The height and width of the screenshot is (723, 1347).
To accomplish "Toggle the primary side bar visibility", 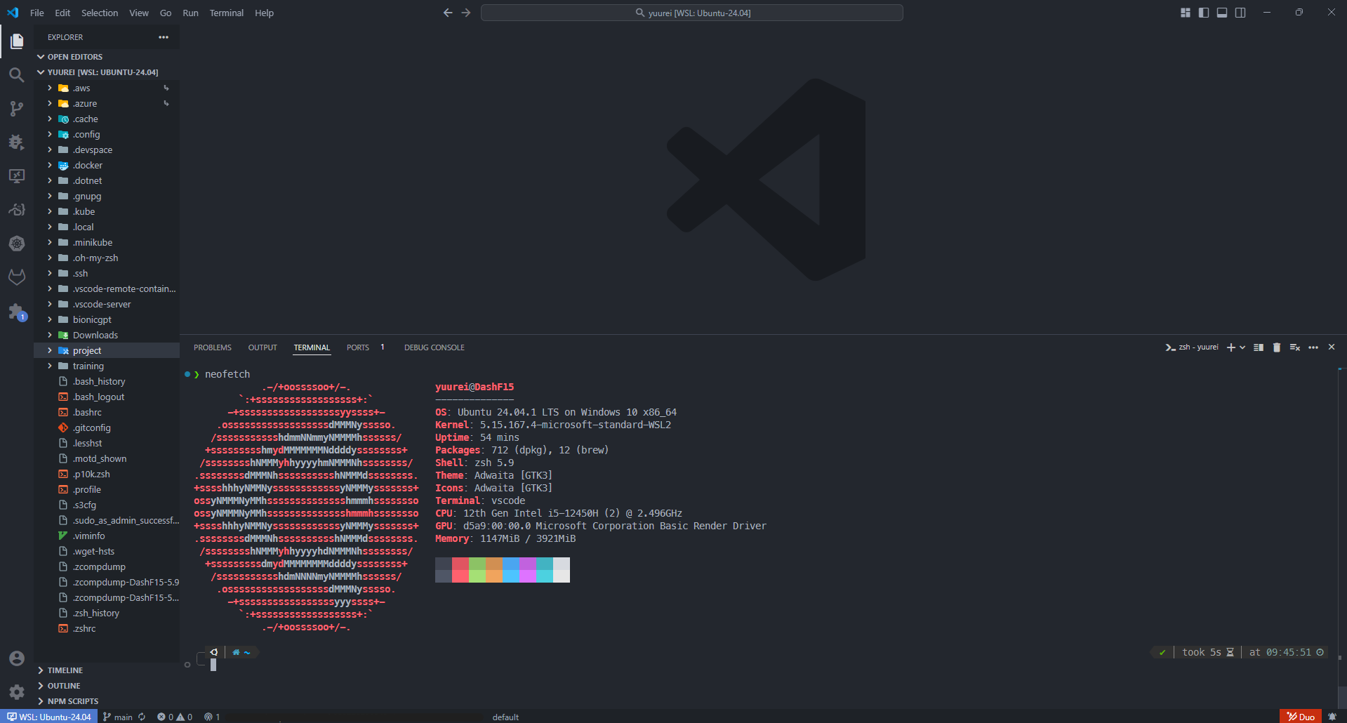I will (x=1204, y=13).
